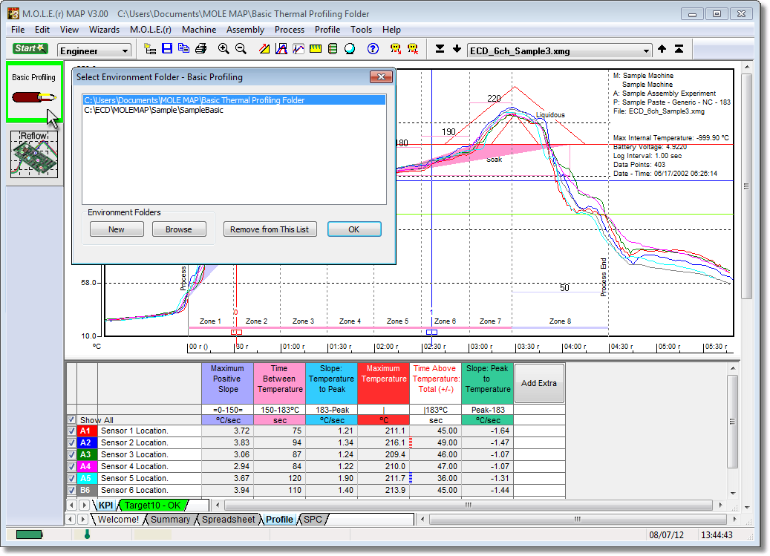Select the A5 cyan sensor color label
The height and width of the screenshot is (556, 770).
pyautogui.click(x=85, y=478)
